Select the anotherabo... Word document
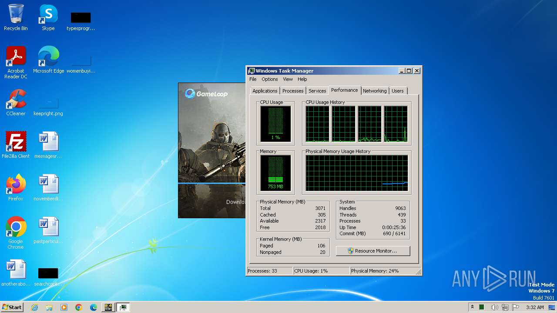This screenshot has width=557, height=313. click(16, 273)
